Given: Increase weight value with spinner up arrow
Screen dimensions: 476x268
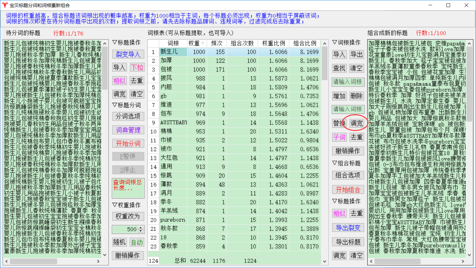Looking at the screenshot, I should point(141,228).
